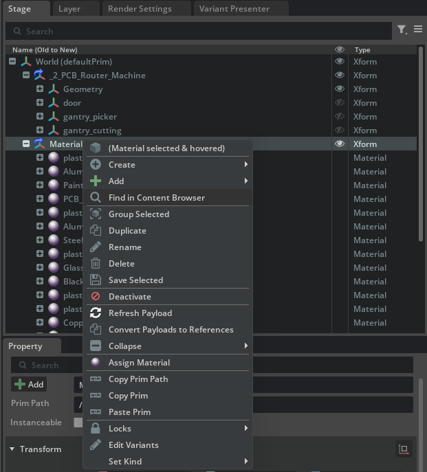The height and width of the screenshot is (472, 427).
Task: Click the transform reset icon in Transform section
Action: 404,449
